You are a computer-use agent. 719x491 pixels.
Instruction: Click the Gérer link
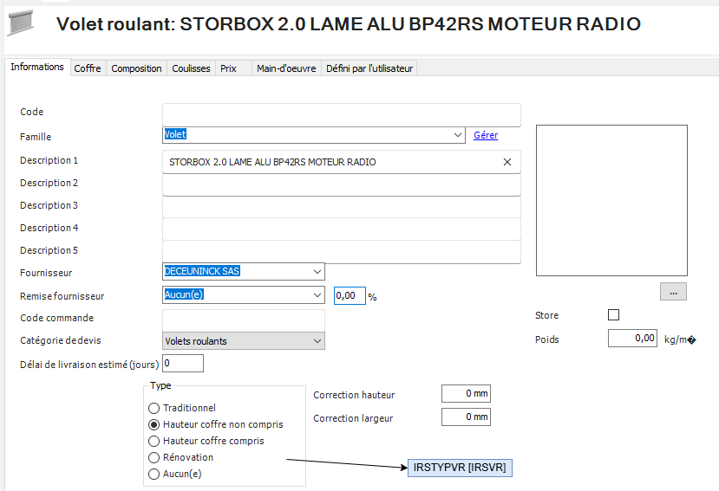pyautogui.click(x=485, y=135)
